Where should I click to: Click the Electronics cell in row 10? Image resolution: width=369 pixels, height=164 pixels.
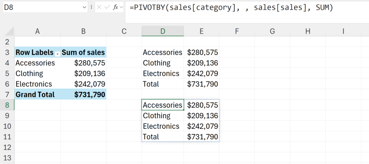pos(161,126)
